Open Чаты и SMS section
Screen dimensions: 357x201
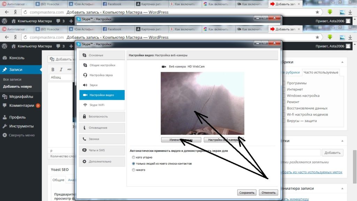pyautogui.click(x=102, y=150)
